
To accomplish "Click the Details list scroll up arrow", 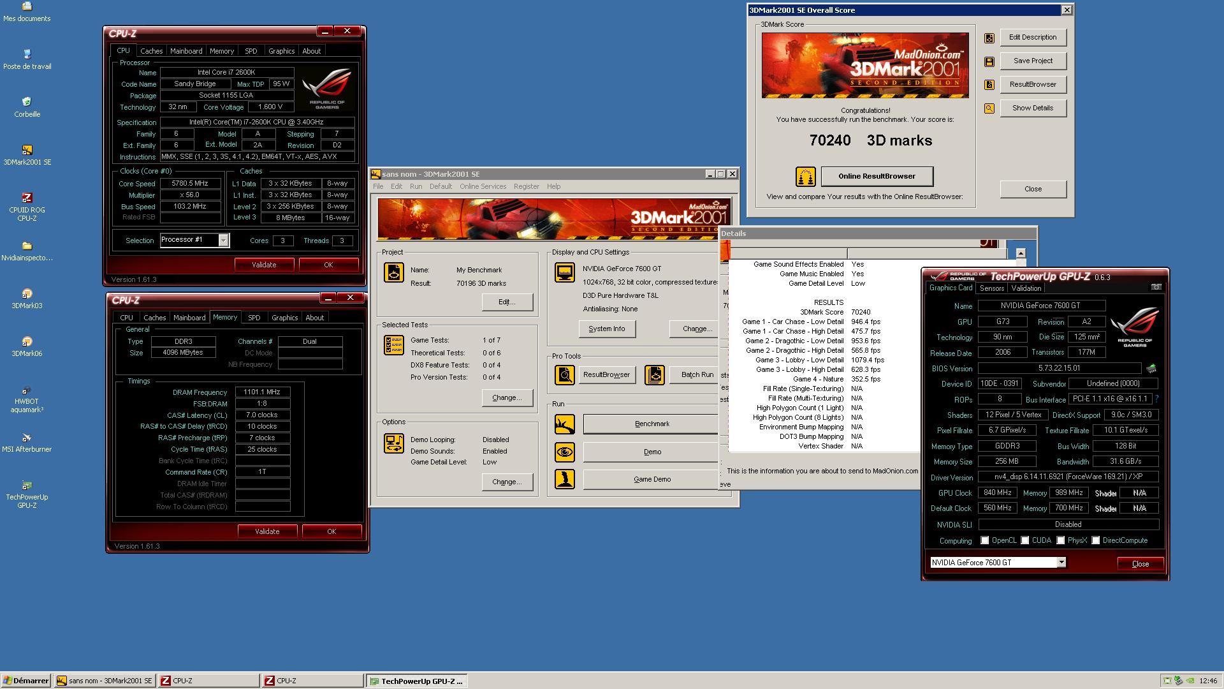I will click(1021, 253).
